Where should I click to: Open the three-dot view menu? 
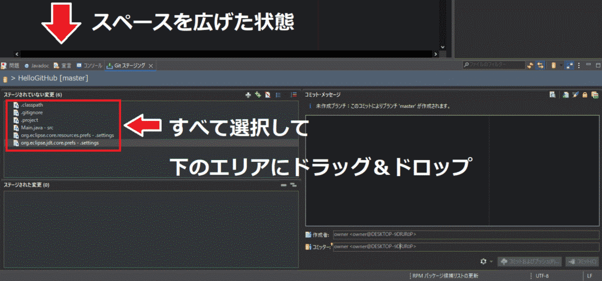579,65
